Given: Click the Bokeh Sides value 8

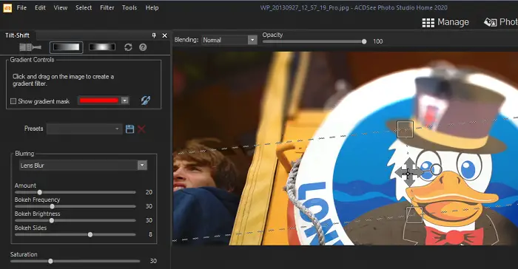Looking at the screenshot, I should [x=150, y=234].
